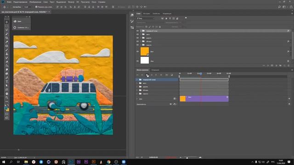Open the 'фон' track filmstrip menu
Viewport: 294px width, 165px height.
pos(175,99)
